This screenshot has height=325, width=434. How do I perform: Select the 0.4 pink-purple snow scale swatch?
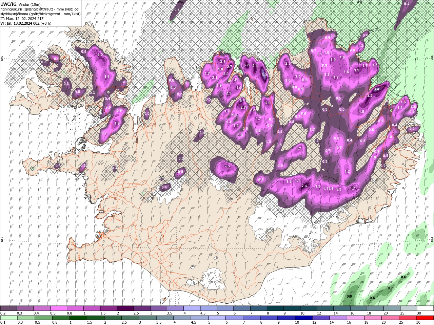tap(41, 308)
